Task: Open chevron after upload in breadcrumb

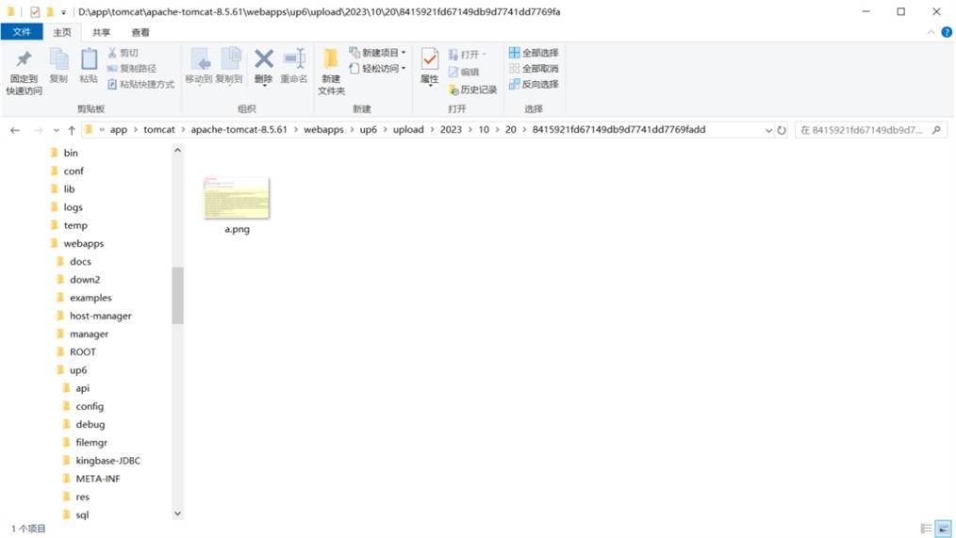Action: point(432,130)
